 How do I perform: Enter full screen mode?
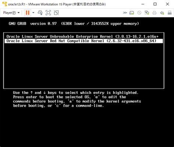(x=48, y=13)
